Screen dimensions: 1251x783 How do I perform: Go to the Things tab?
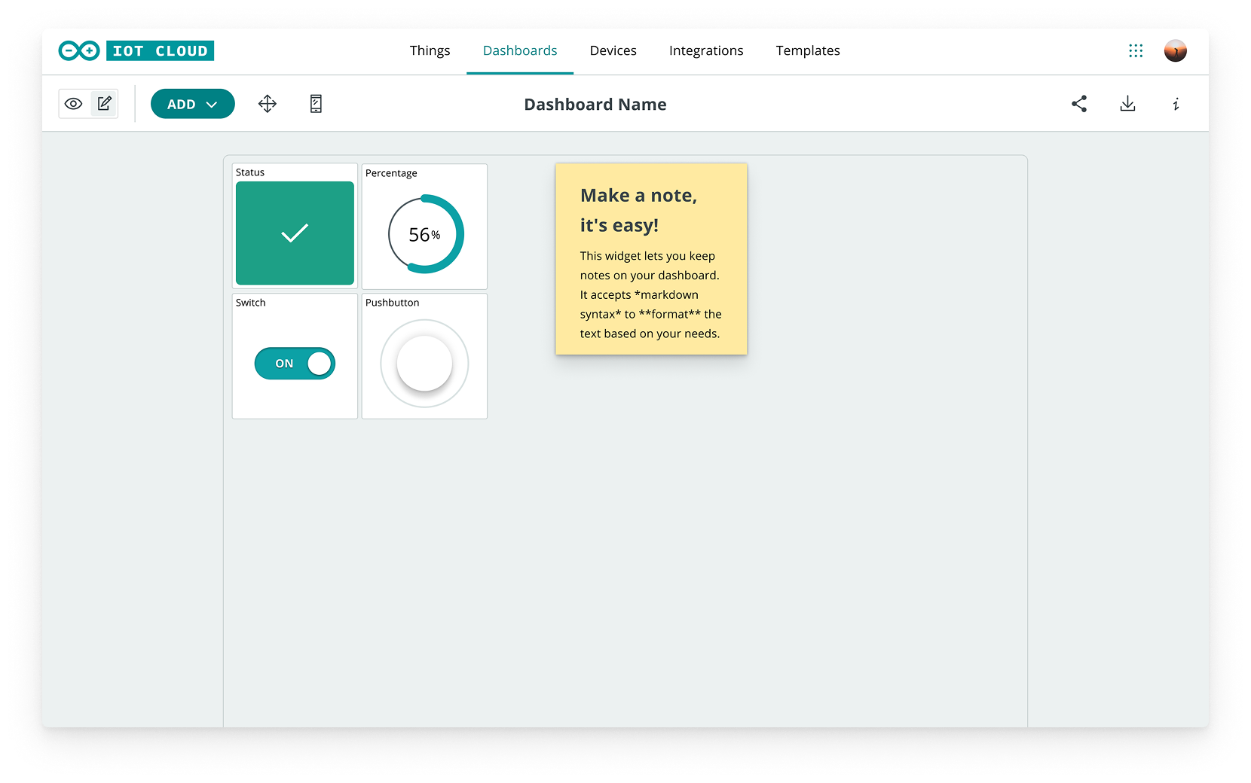point(430,50)
